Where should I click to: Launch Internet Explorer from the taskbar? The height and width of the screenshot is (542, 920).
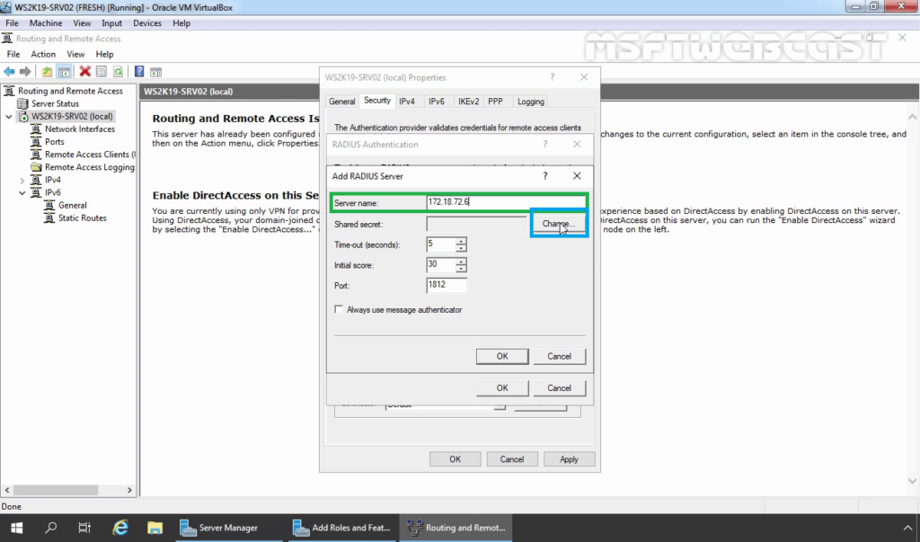click(120, 528)
